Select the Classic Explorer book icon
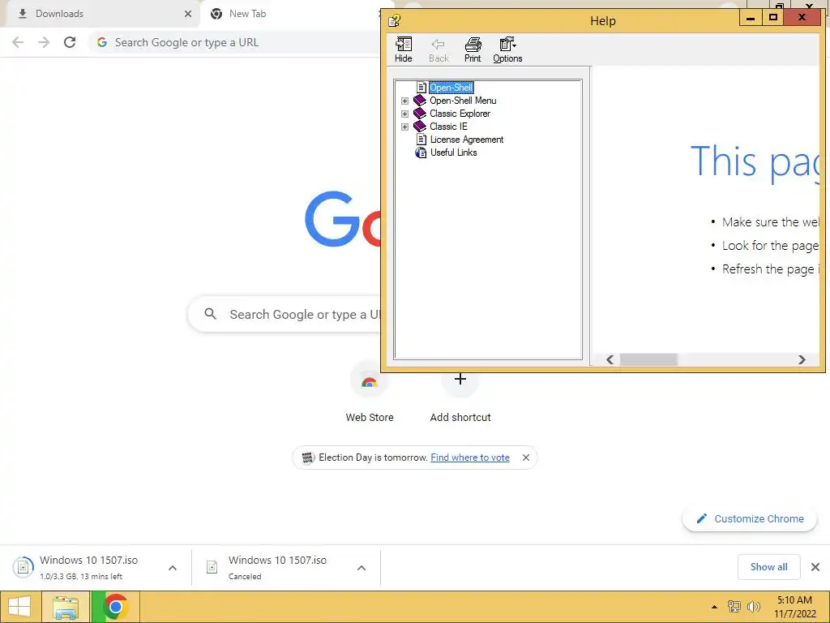The height and width of the screenshot is (623, 830). [x=420, y=114]
